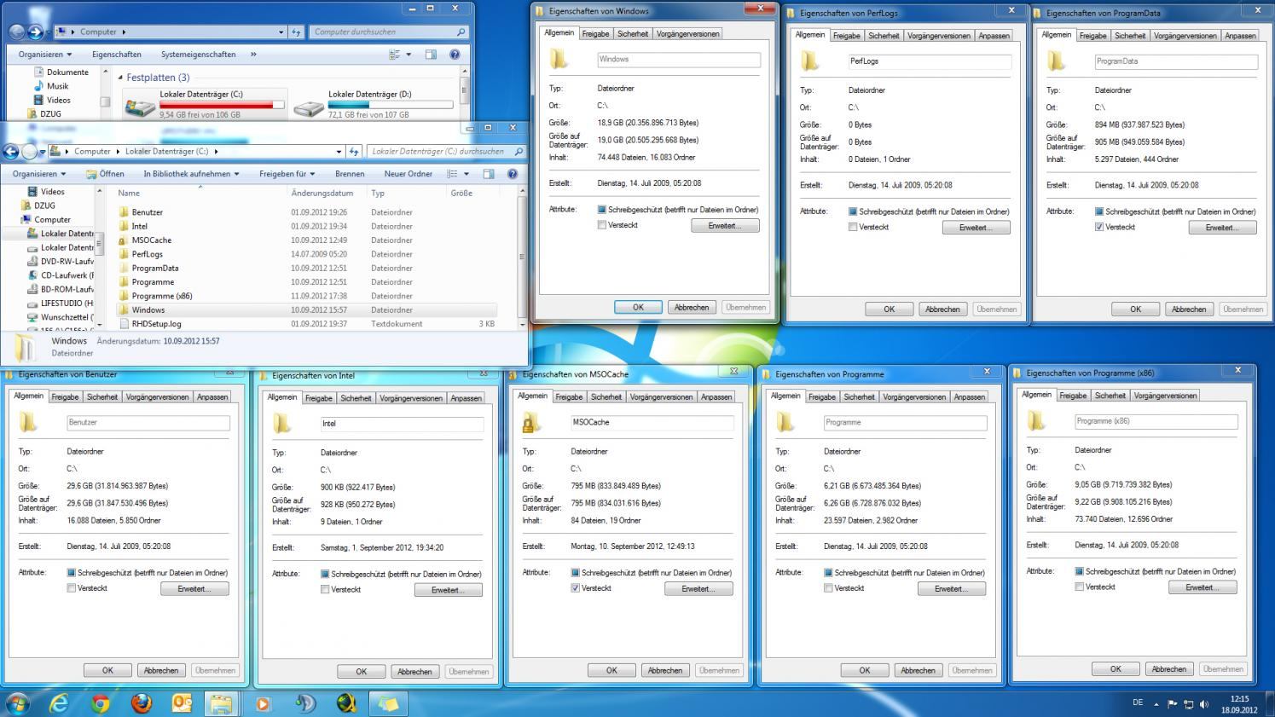The image size is (1275, 717).
Task: Click the Back arrow in C: drive Explorer
Action: (11, 152)
